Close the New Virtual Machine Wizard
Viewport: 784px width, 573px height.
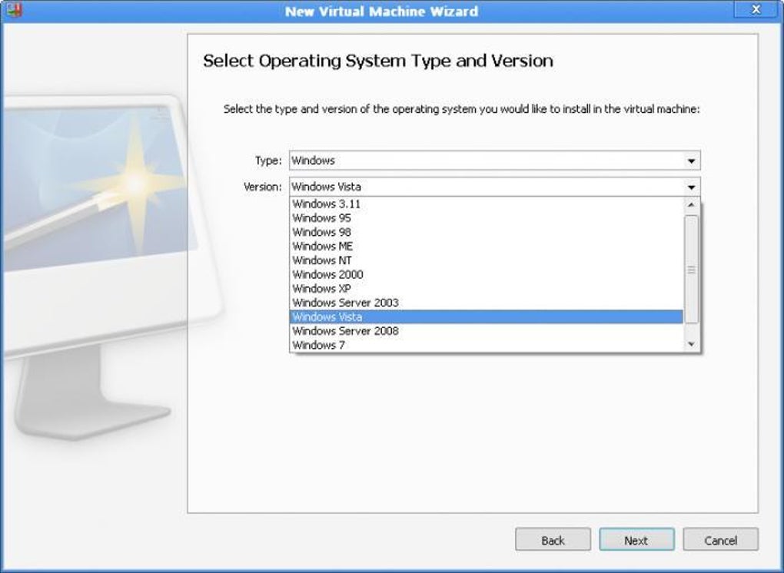tap(756, 9)
